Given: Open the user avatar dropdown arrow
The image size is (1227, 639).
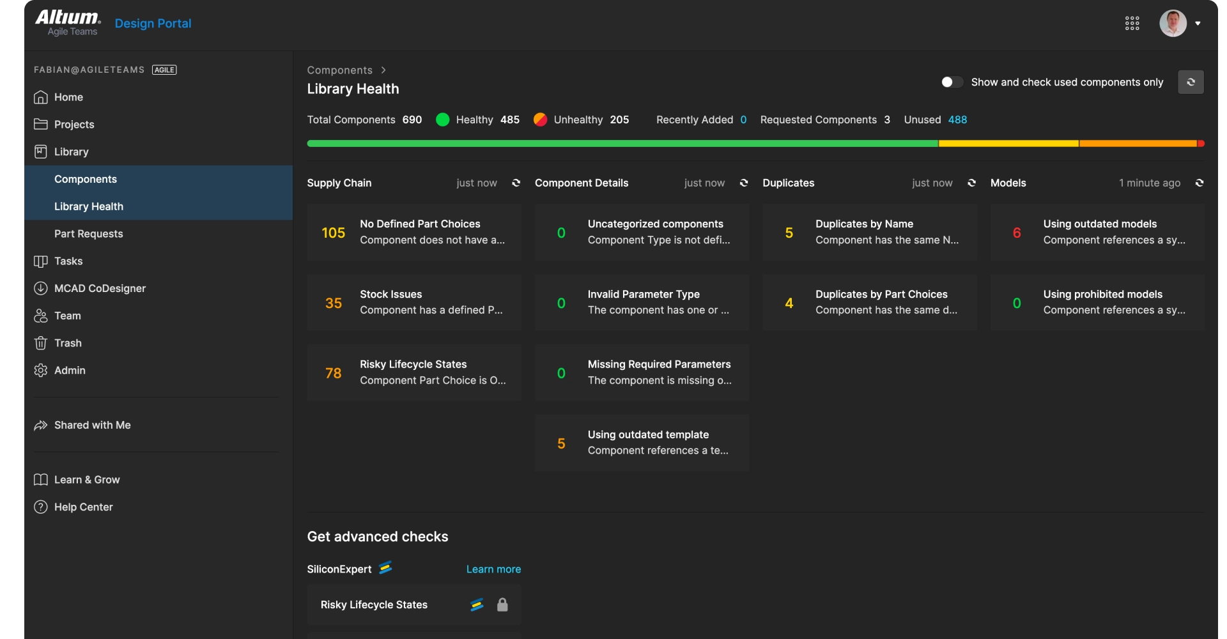Looking at the screenshot, I should point(1198,24).
